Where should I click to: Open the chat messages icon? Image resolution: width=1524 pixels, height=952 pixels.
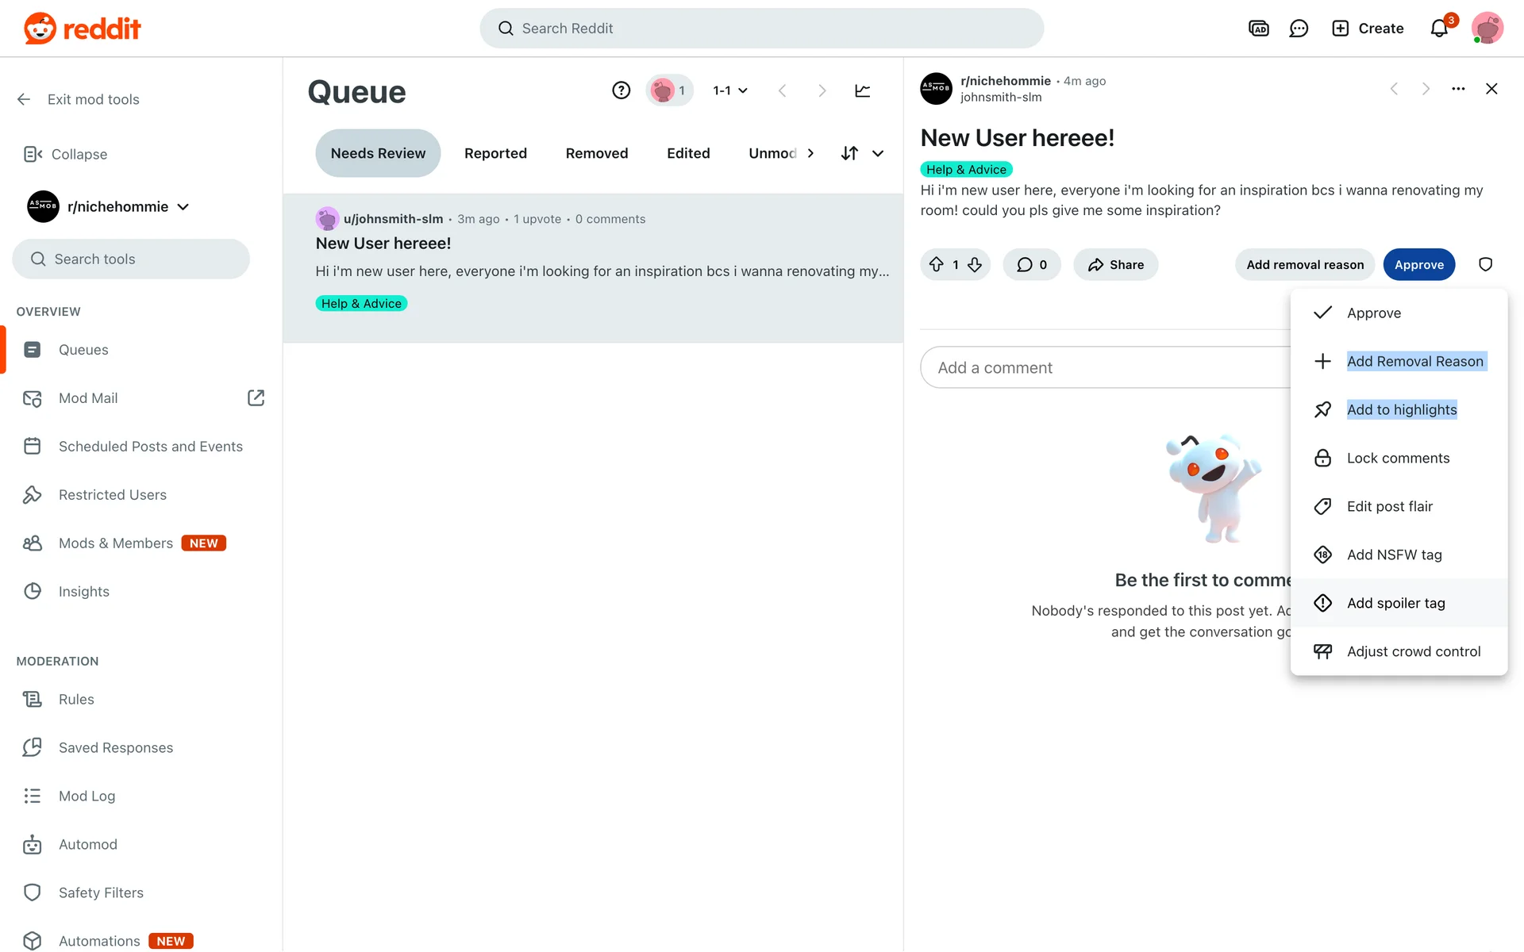[x=1299, y=29]
